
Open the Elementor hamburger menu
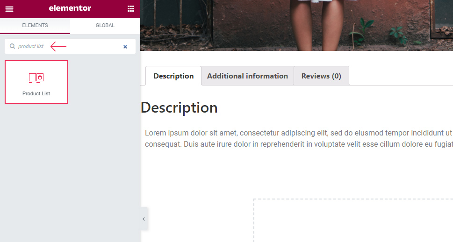[x=9, y=9]
